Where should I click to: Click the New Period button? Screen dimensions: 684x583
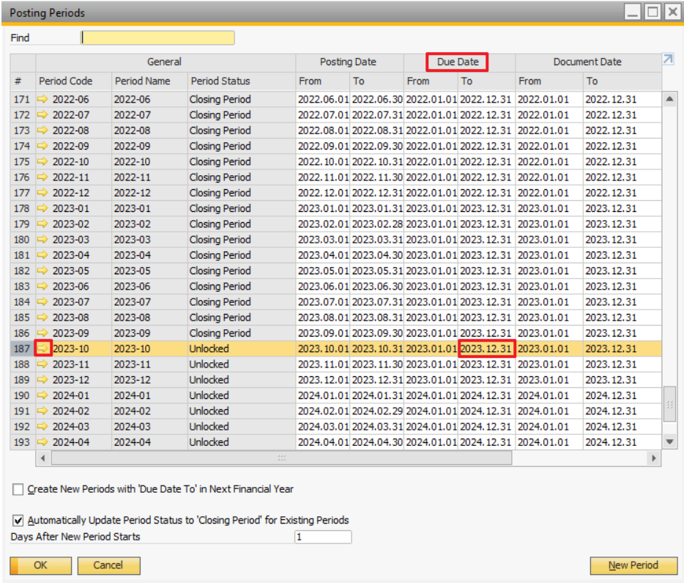pos(633,565)
